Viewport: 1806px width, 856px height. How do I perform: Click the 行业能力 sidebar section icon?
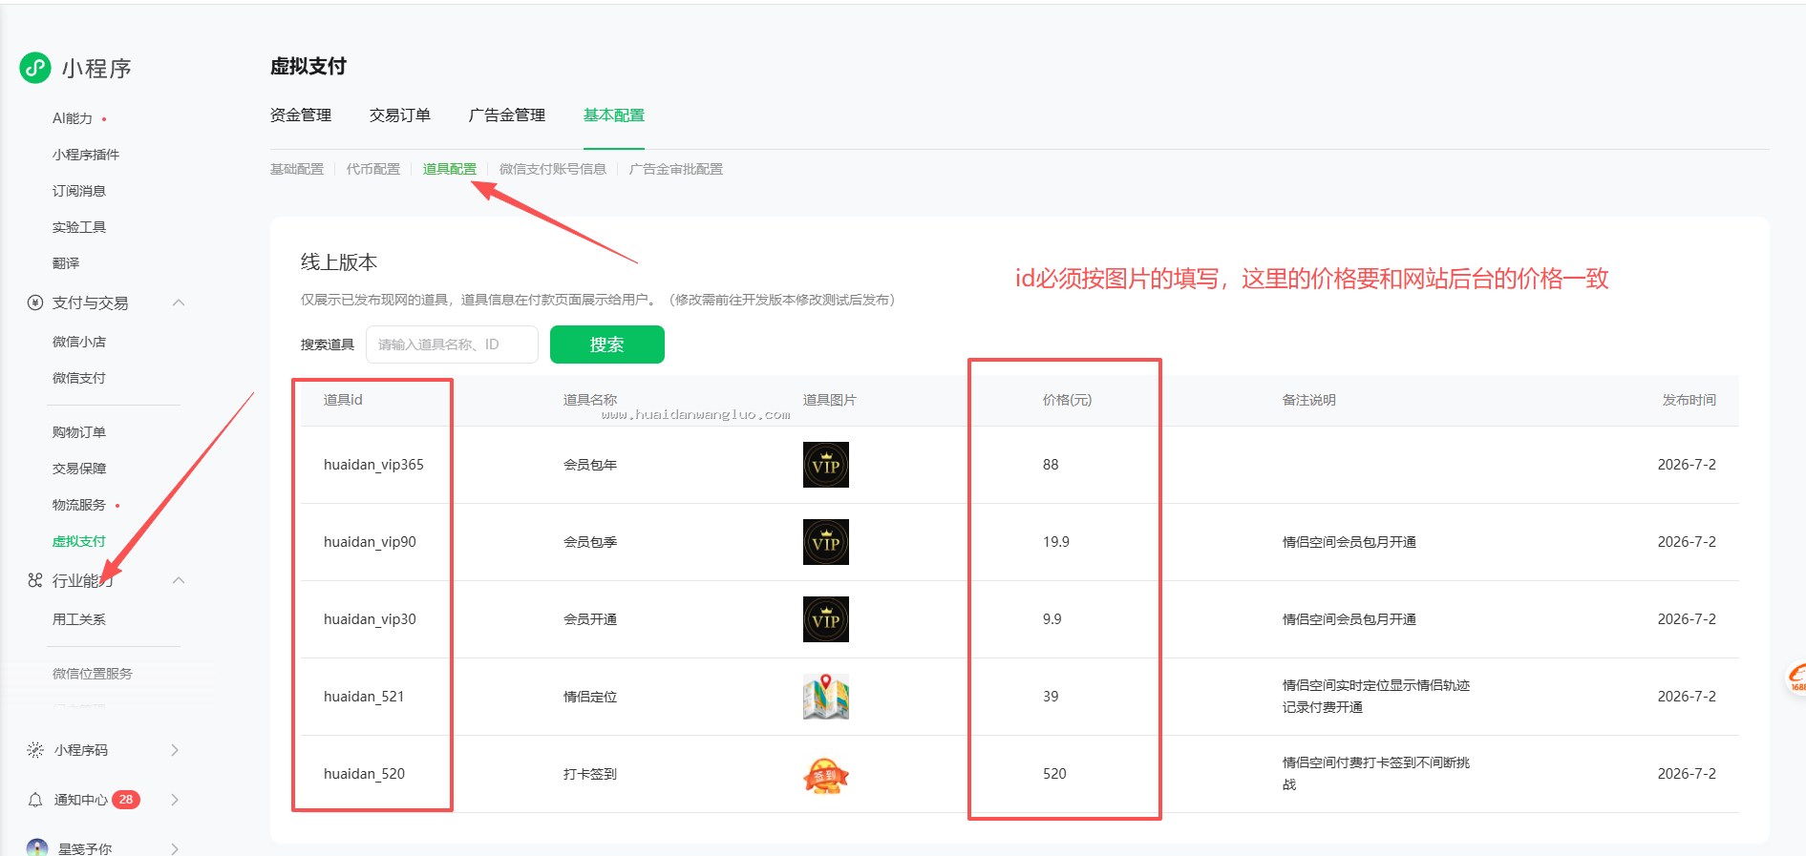pos(35,580)
